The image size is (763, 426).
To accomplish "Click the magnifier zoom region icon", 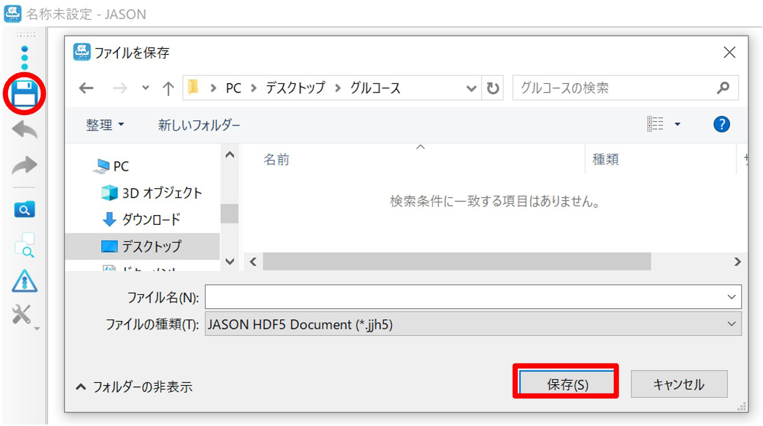I will 24,245.
